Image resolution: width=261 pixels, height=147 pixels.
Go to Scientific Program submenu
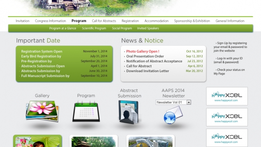click(x=94, y=28)
